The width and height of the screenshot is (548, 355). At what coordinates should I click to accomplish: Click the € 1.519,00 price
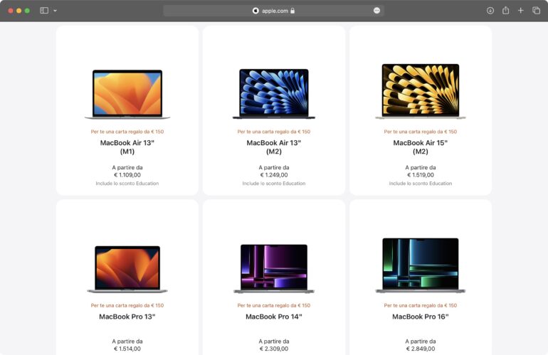[x=421, y=175]
